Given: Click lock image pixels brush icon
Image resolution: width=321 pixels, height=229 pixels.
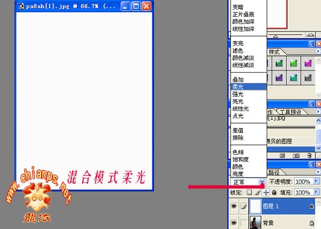Looking at the screenshot, I should [x=258, y=192].
